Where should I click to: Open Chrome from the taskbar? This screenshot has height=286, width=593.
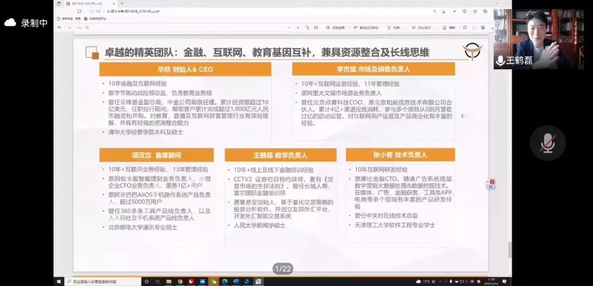point(180,282)
